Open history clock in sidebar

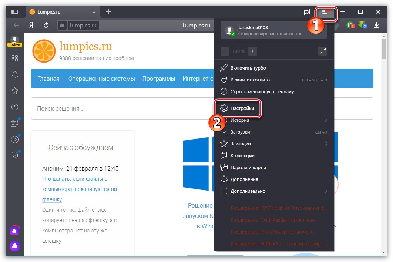pos(15,107)
